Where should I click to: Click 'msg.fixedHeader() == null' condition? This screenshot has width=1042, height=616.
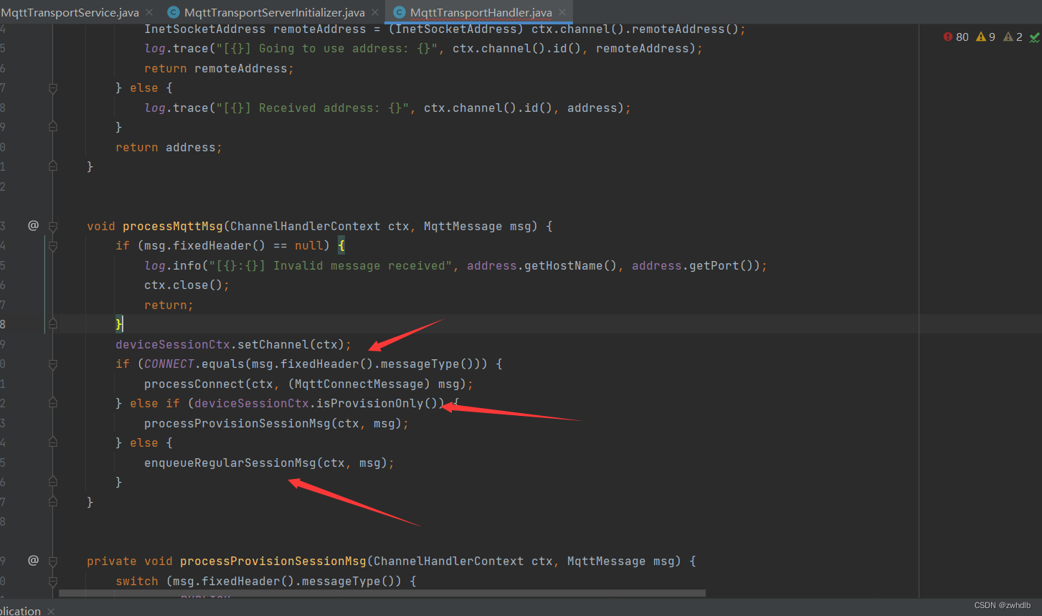coord(233,245)
